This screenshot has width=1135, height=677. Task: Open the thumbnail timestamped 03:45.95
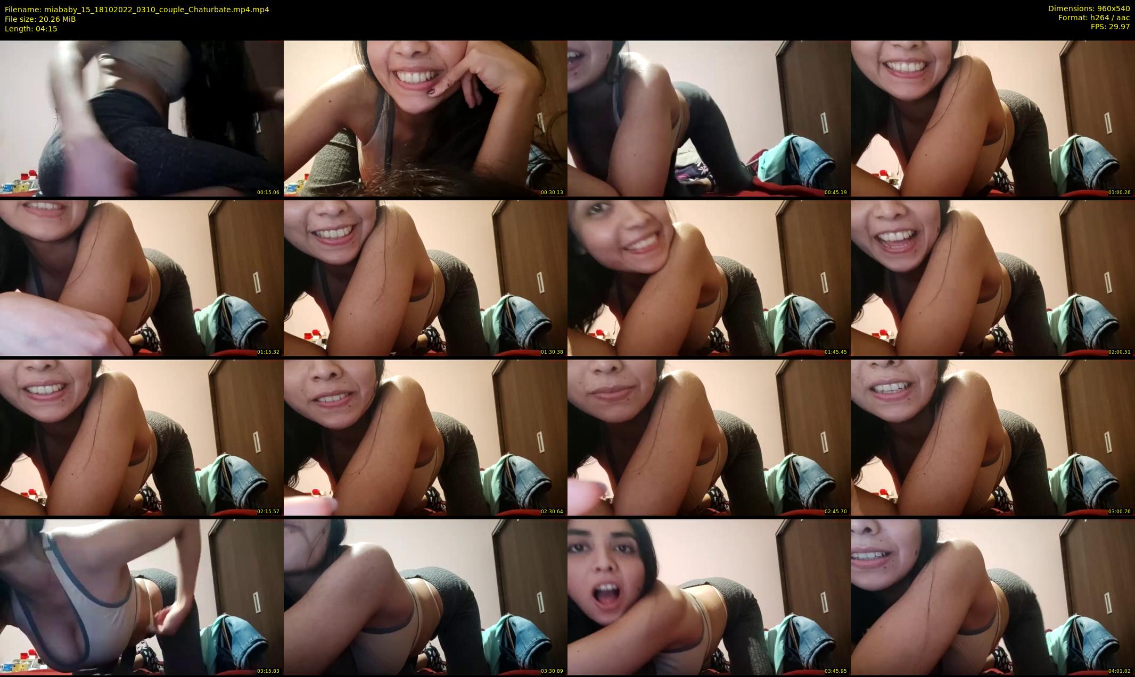[709, 597]
